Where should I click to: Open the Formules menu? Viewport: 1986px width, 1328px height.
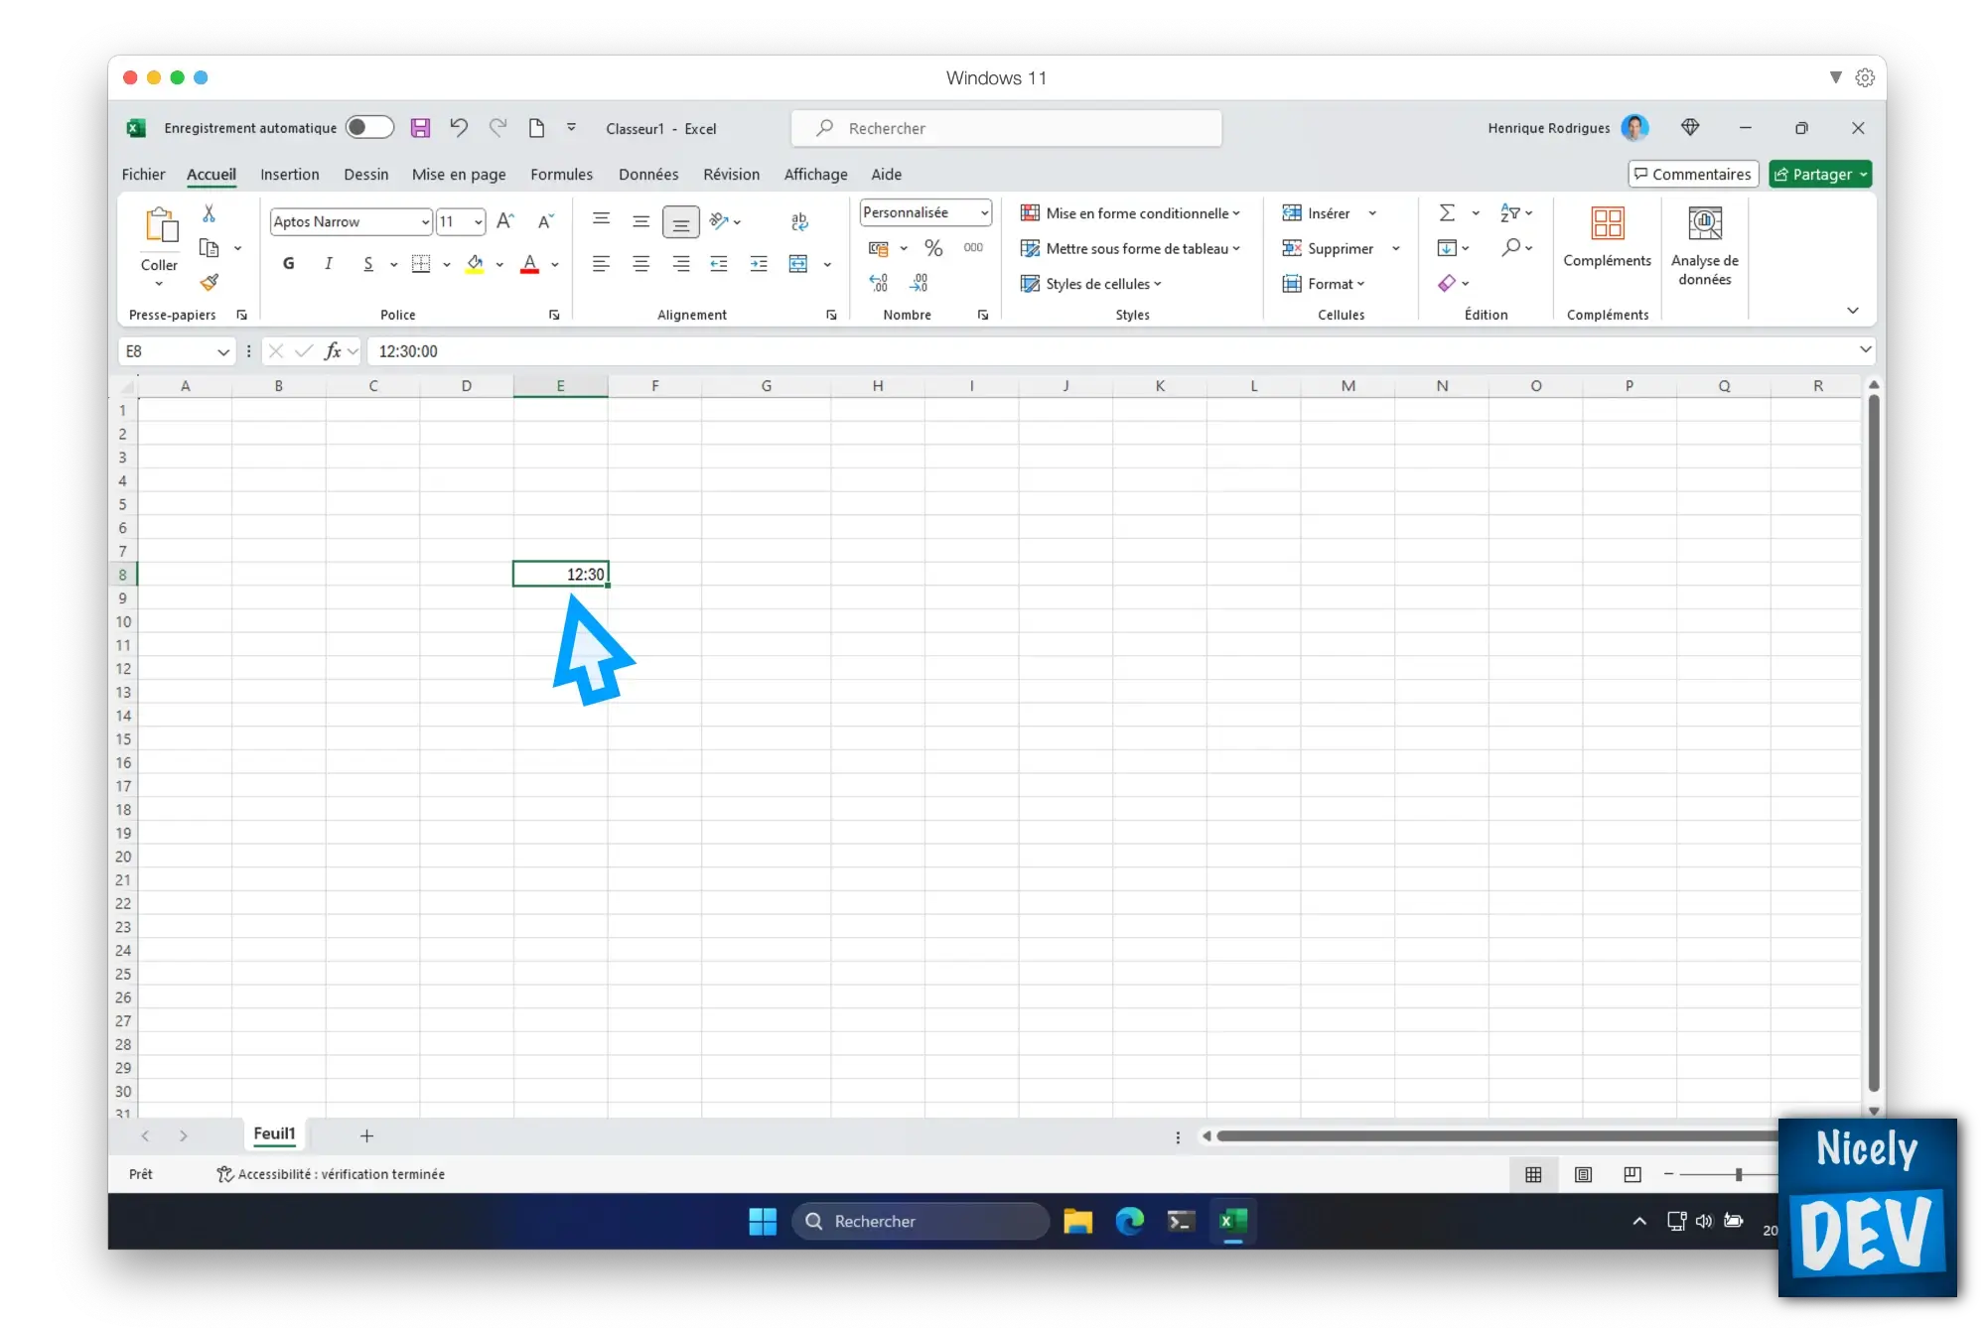pos(560,174)
